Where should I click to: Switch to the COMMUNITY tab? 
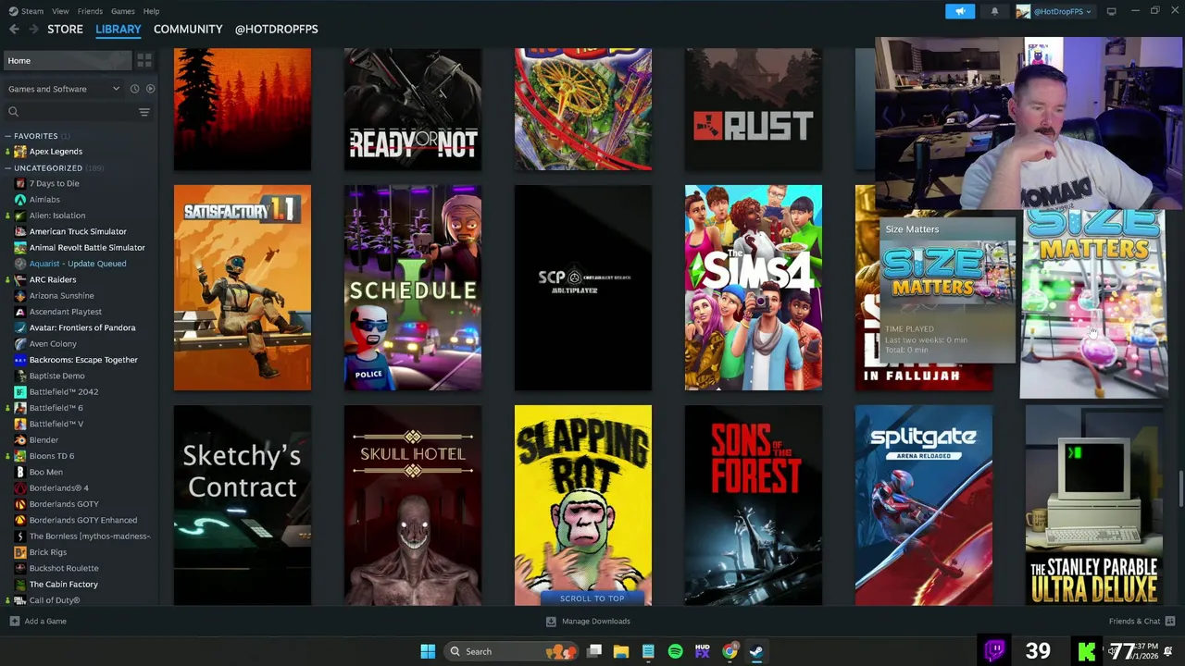pos(188,30)
